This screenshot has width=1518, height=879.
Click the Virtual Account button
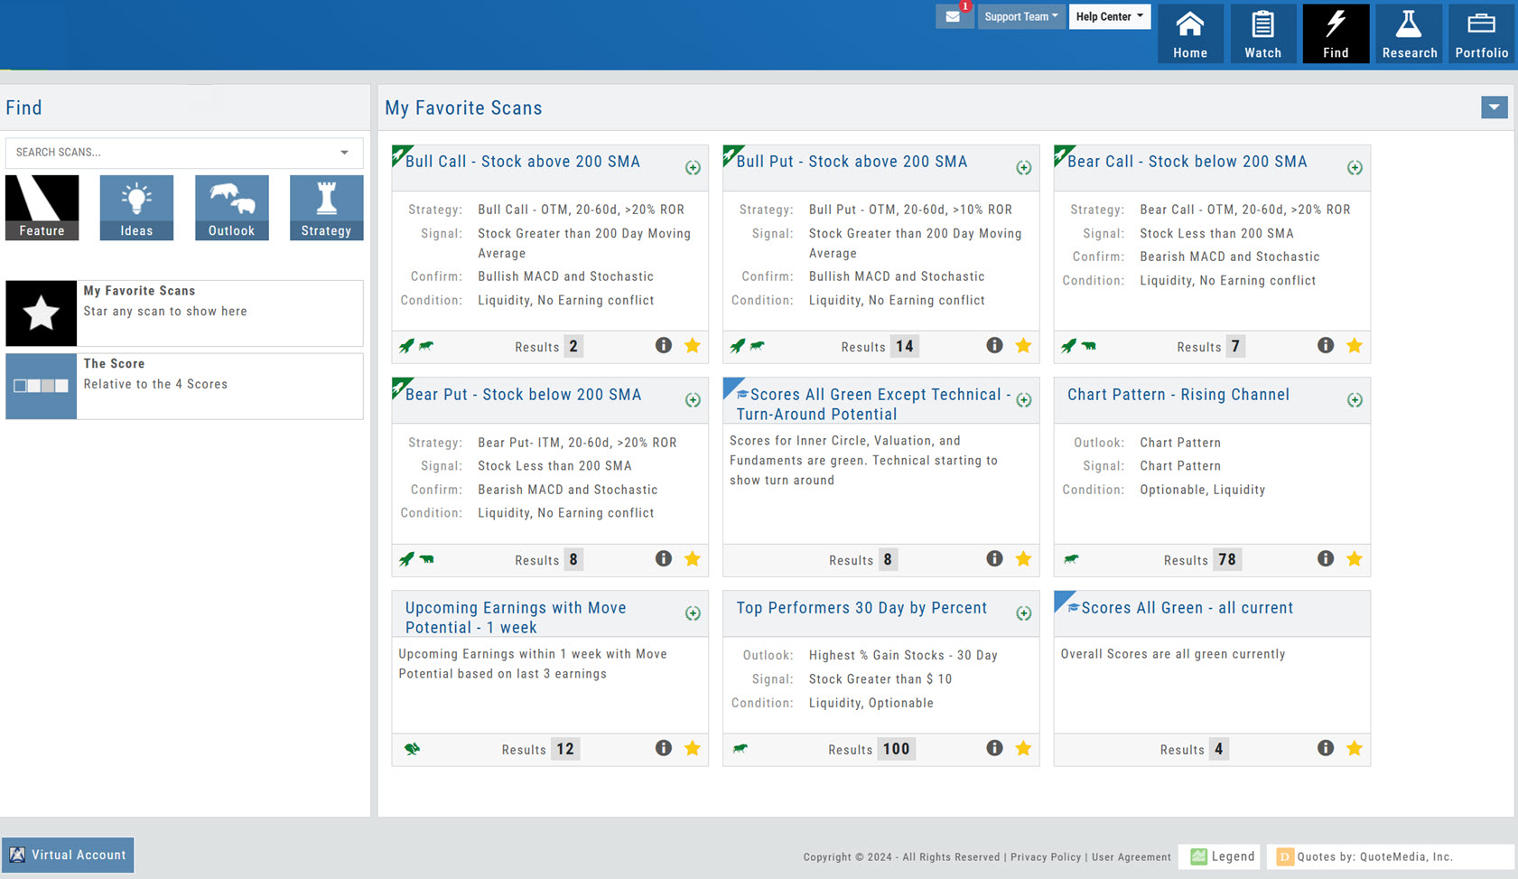69,855
